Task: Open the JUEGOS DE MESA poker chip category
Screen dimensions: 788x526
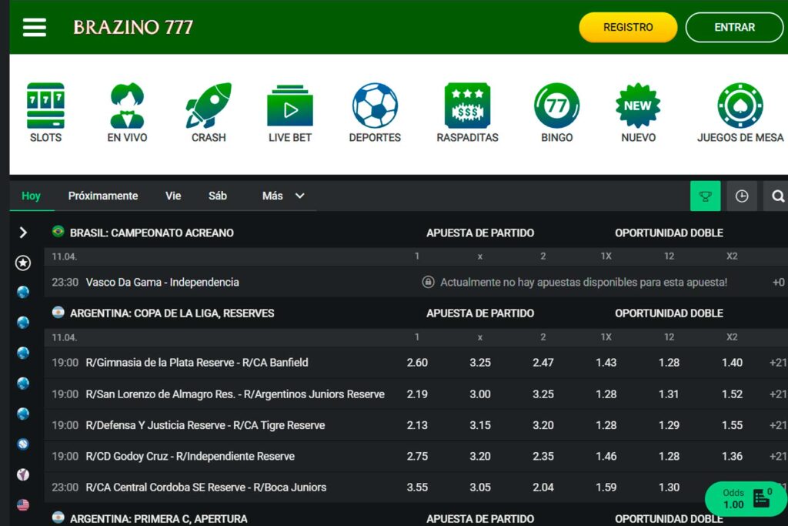Action: point(740,112)
